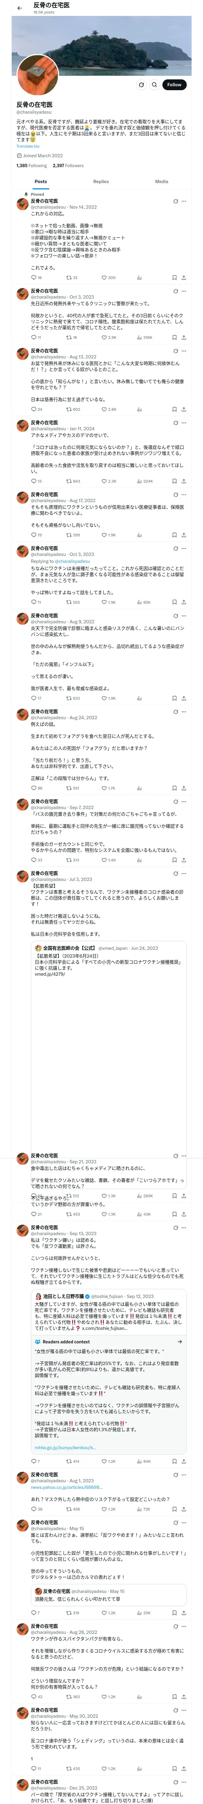Screen dimensions: 203x1804
Task: Bookmark the pinned Nov 14, 2022 post
Action: tap(174, 277)
